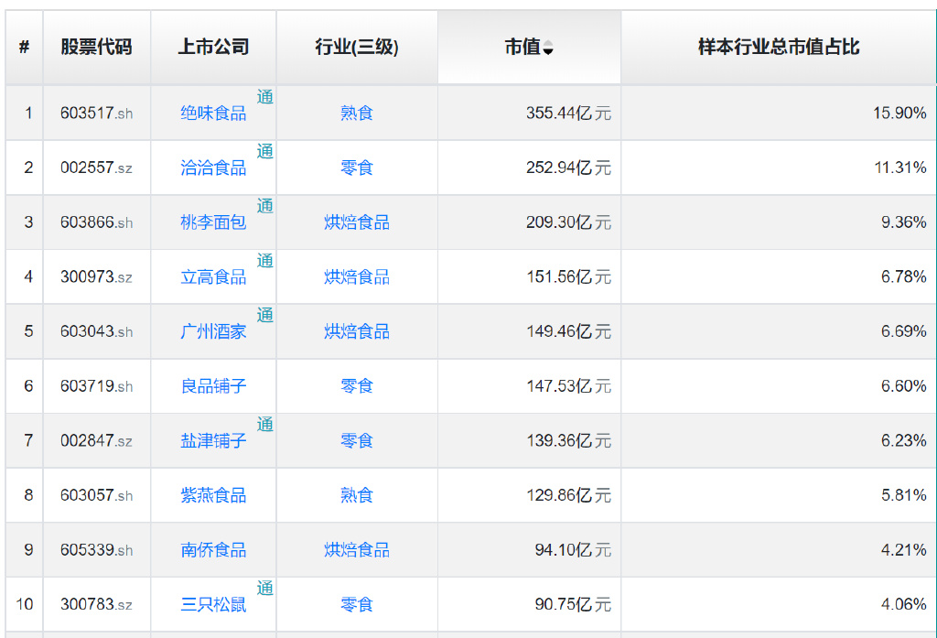937x638 pixels.
Task: Open the 南侨食品 company link
Action: click(213, 550)
